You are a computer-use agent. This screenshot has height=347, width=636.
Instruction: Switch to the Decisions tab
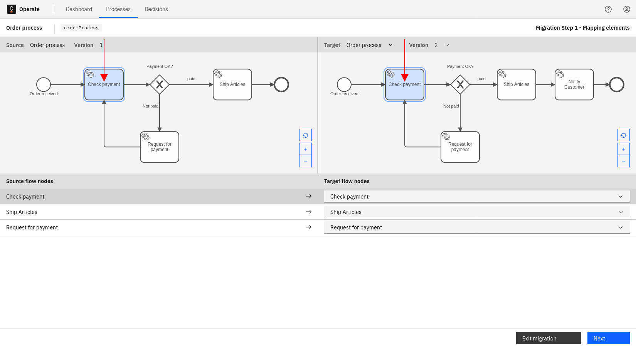156,9
